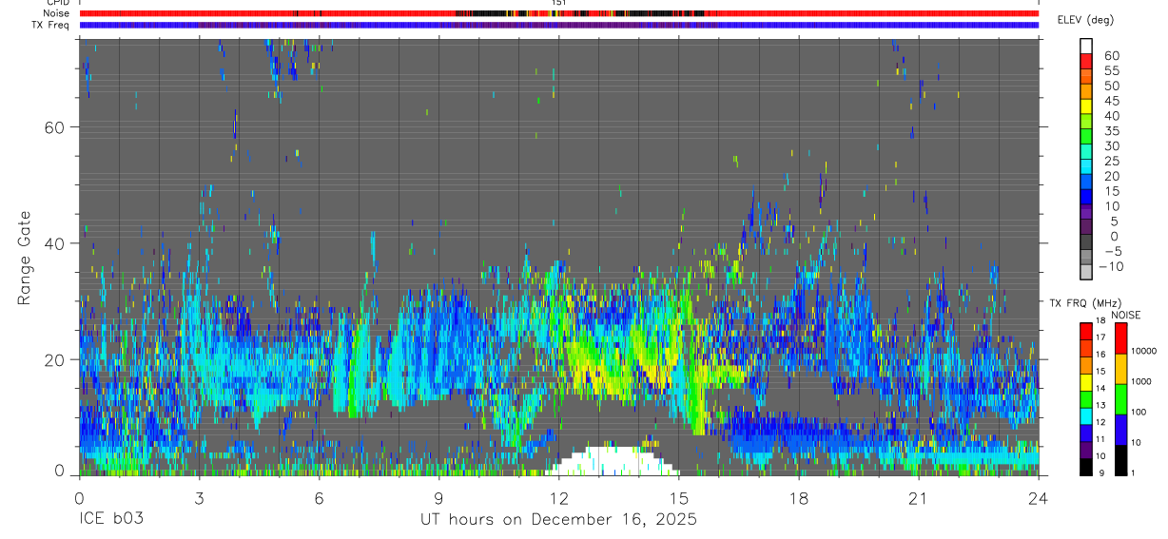Select the cyan ELEV segment between 25 and 30

click(1086, 152)
